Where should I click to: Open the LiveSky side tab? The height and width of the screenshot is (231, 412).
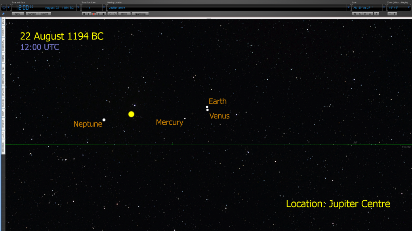[3, 124]
